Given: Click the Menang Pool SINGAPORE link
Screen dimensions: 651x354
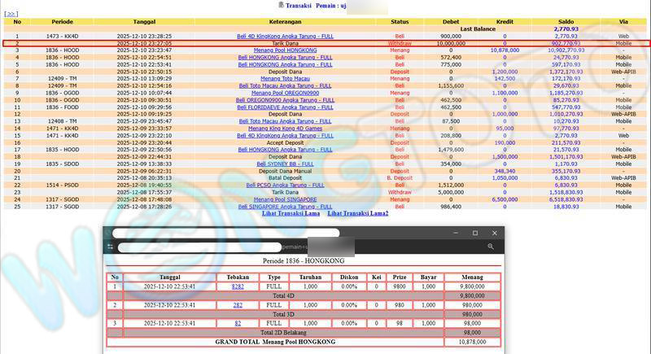Looking at the screenshot, I should 285,199.
